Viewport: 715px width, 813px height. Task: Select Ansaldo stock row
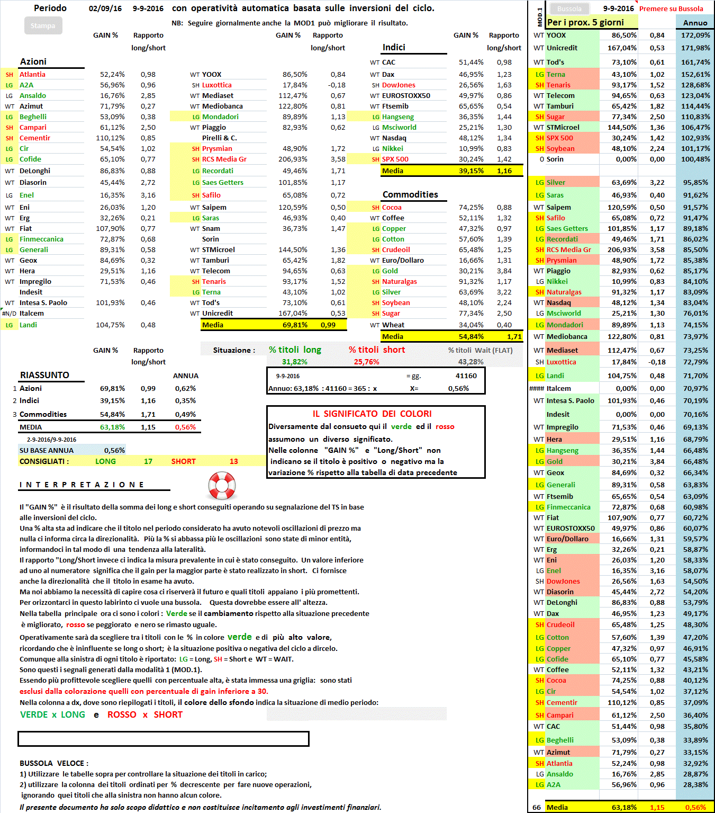click(x=33, y=95)
